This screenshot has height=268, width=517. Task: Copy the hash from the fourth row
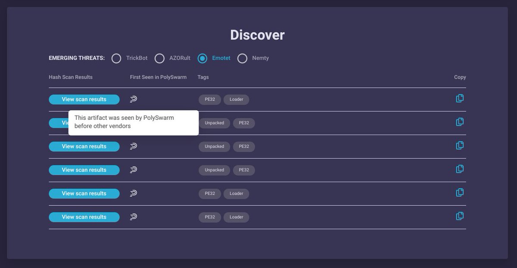point(460,169)
